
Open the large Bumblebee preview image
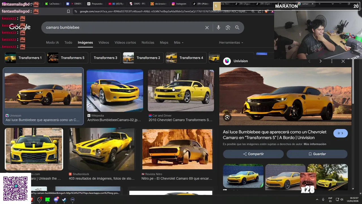click(x=285, y=96)
